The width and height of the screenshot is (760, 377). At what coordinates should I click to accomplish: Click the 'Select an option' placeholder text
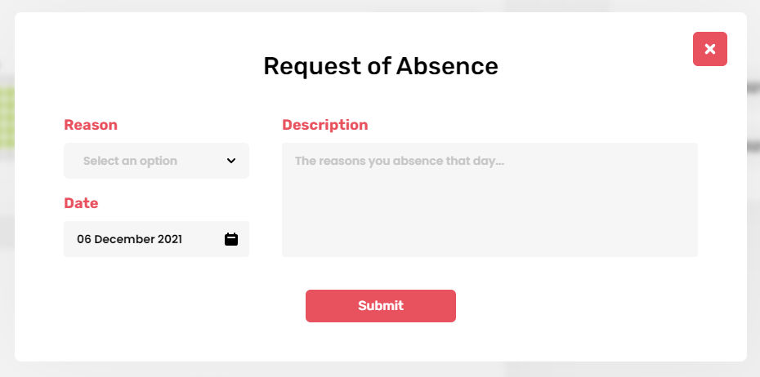(x=130, y=161)
